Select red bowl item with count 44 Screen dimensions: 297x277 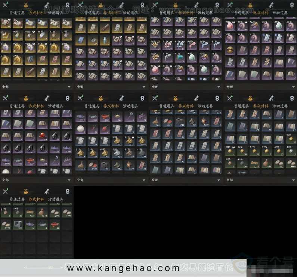point(55,224)
